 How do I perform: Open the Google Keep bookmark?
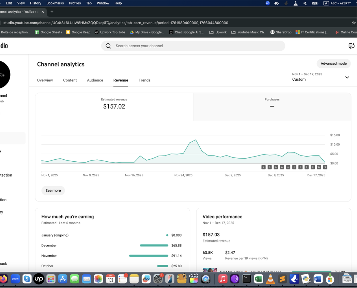point(78,32)
